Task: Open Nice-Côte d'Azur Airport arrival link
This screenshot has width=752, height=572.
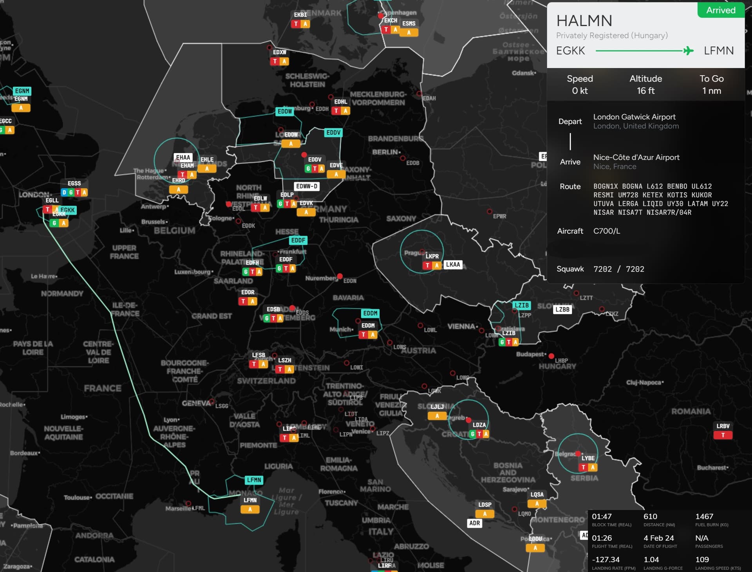Action: tap(636, 157)
